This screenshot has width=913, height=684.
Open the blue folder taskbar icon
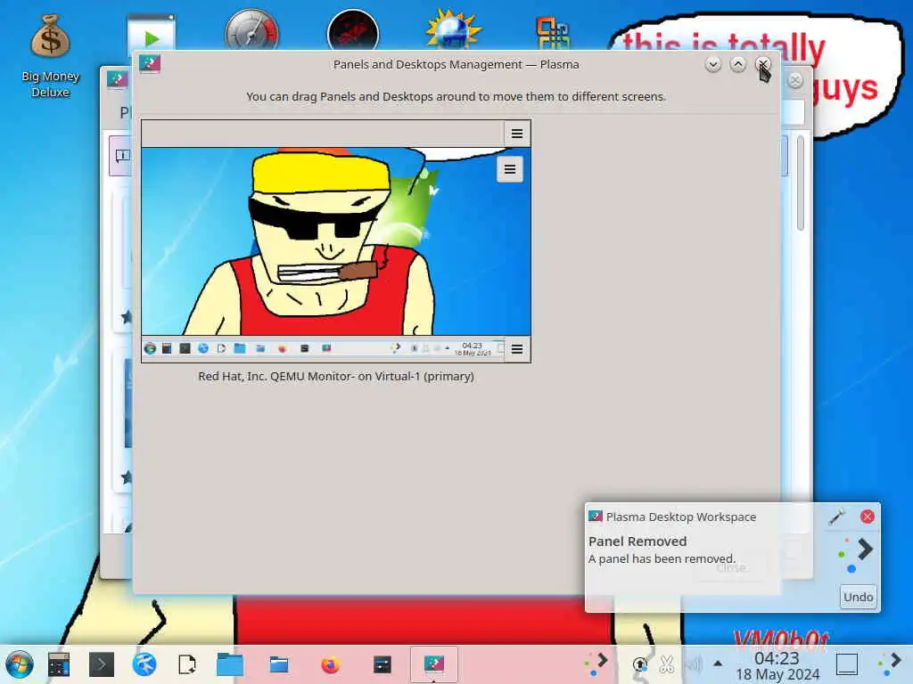(230, 664)
